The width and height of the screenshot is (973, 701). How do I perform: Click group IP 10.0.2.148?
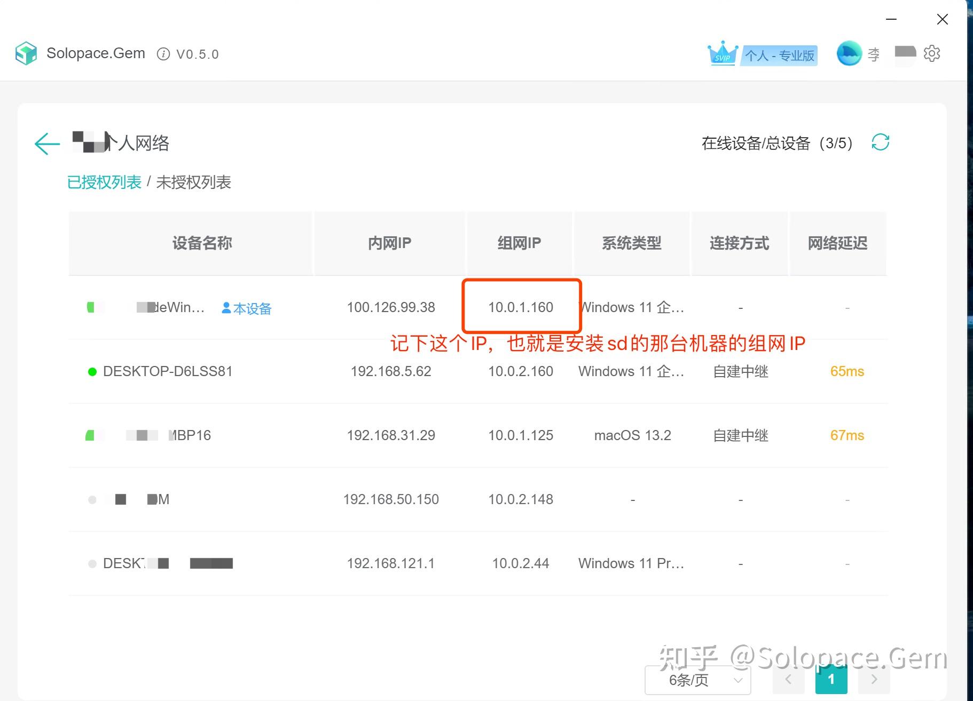click(x=521, y=499)
